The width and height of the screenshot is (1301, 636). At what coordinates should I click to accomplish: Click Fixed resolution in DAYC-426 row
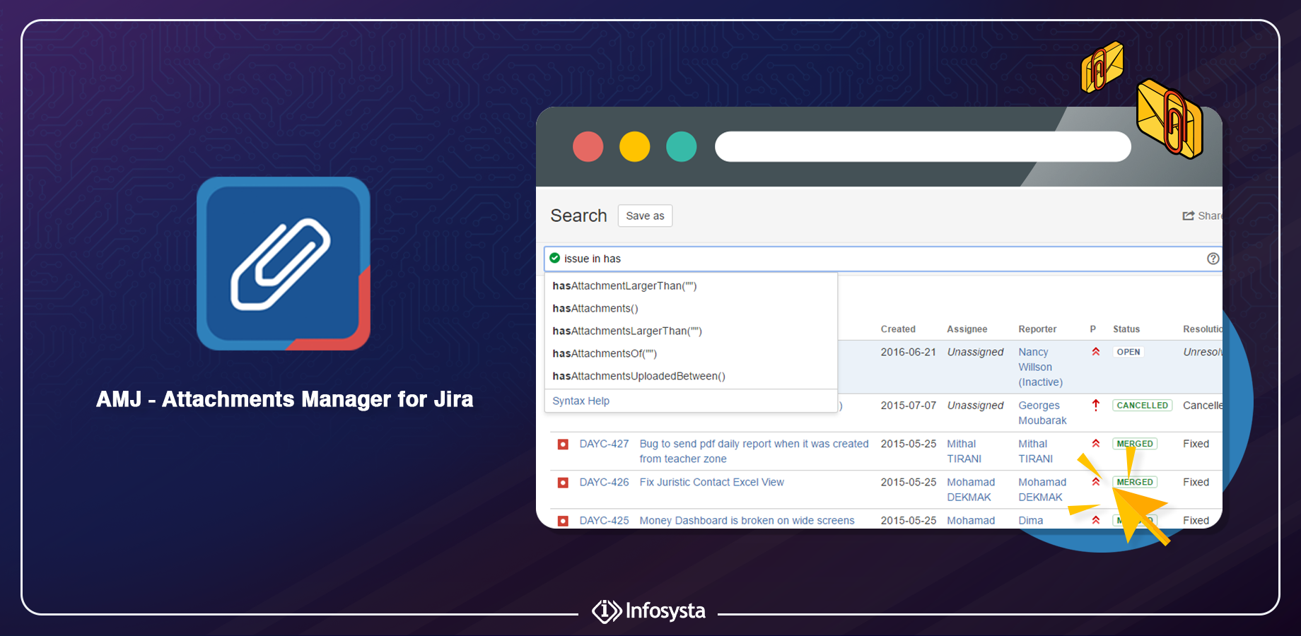click(1196, 482)
